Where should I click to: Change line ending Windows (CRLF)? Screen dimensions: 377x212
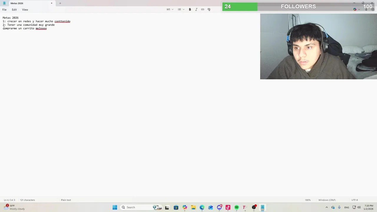click(327, 200)
